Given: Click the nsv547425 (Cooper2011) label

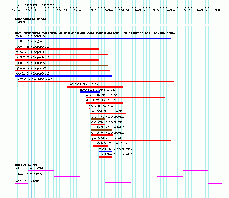Looking at the screenshot, I should [x=32, y=36].
